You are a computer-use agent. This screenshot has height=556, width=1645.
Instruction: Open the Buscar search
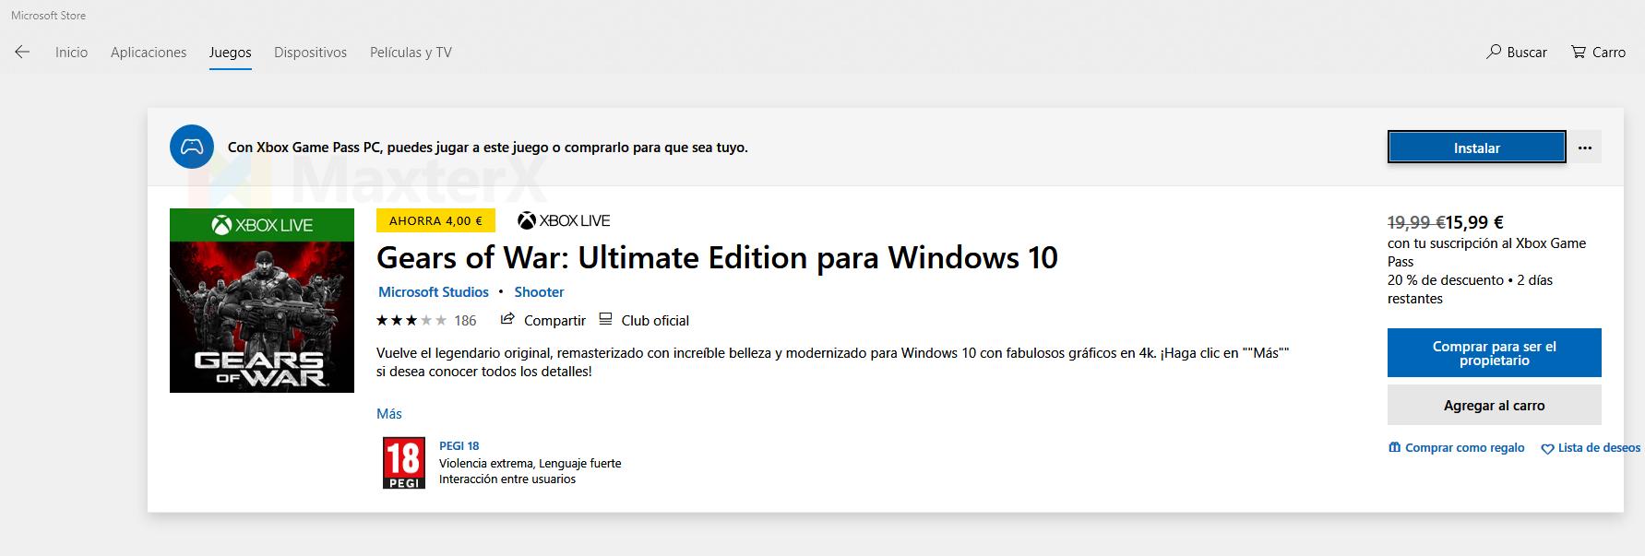tap(1517, 53)
